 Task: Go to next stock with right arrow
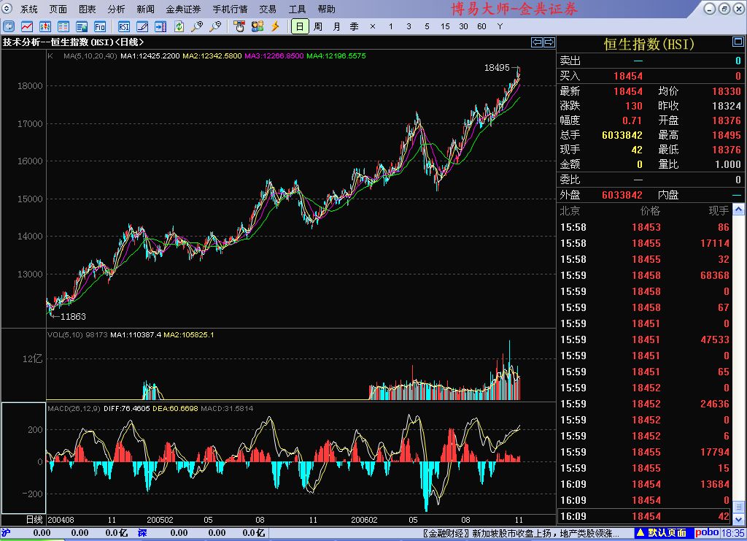point(549,42)
